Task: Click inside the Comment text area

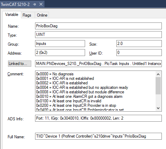Action: coord(96,91)
